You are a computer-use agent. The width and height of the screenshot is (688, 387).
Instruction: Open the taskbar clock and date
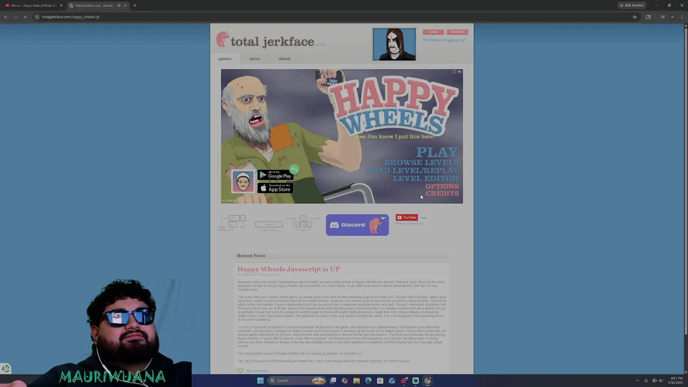coord(676,381)
